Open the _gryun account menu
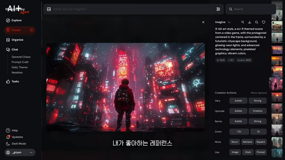The image size is (285, 160). pos(20,152)
